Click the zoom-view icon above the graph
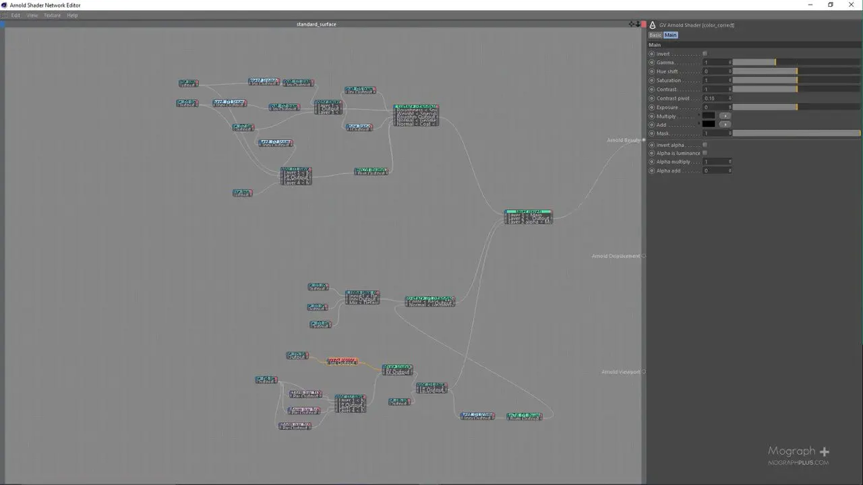863x485 pixels. tap(638, 24)
